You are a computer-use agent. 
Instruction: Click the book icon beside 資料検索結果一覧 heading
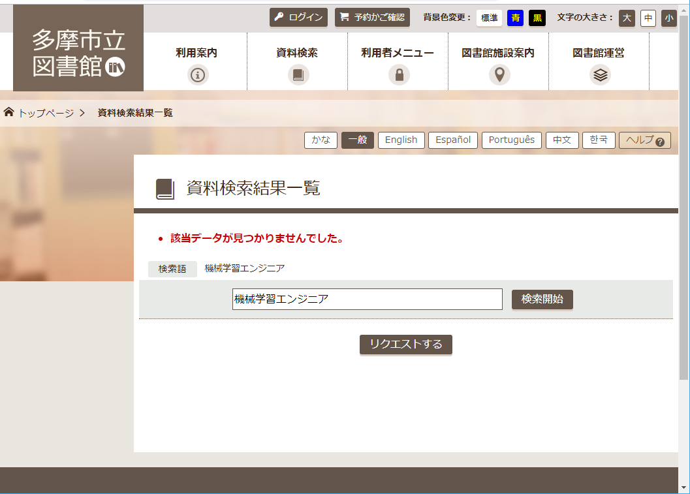click(x=164, y=188)
